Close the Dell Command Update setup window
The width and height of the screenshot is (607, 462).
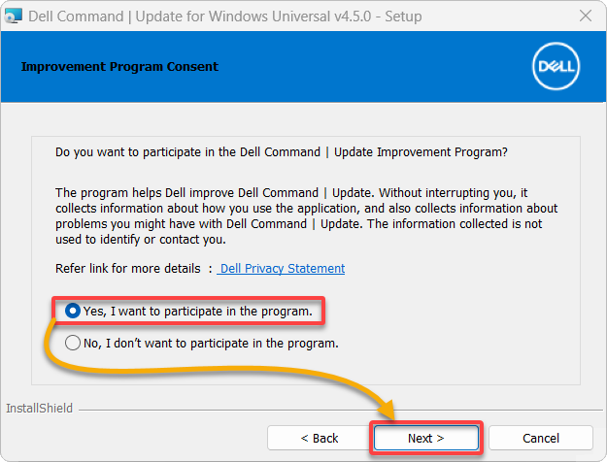(x=585, y=17)
